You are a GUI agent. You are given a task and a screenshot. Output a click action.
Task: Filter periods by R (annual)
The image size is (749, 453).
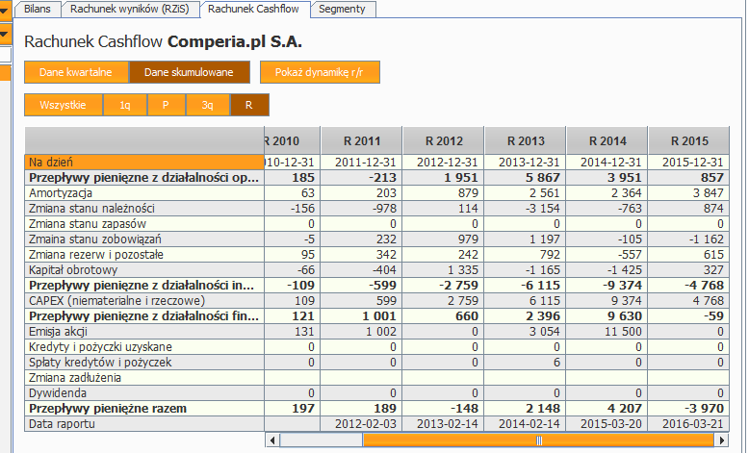click(x=249, y=105)
